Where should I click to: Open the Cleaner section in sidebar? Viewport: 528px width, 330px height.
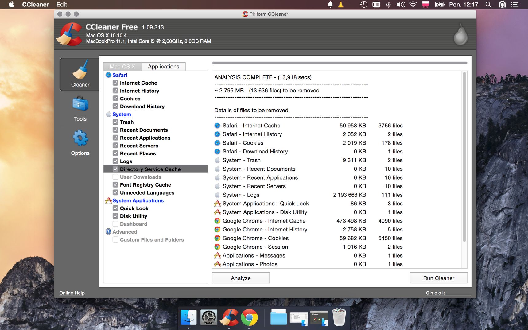click(80, 74)
